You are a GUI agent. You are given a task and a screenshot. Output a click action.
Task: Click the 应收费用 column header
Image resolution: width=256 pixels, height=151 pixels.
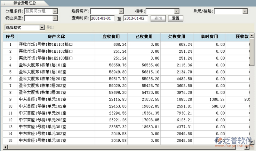click(112, 37)
